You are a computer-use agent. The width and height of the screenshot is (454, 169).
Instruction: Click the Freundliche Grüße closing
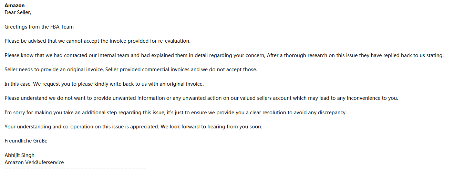click(26, 141)
